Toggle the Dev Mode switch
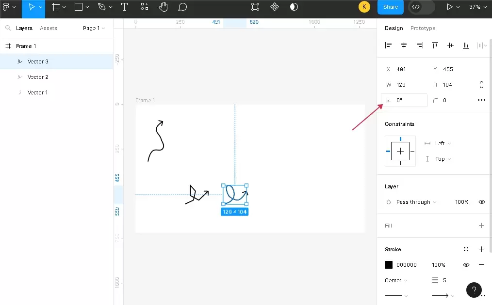 421,7
